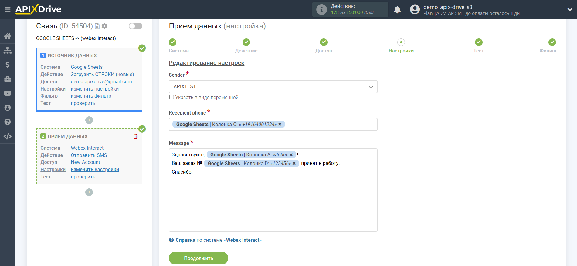Click source 'изменить настройки' link
This screenshot has width=577, height=266.
pos(95,89)
